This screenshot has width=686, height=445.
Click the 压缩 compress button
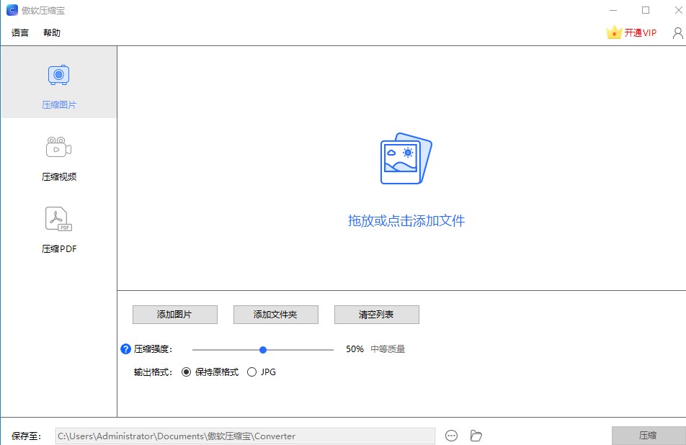tap(648, 436)
